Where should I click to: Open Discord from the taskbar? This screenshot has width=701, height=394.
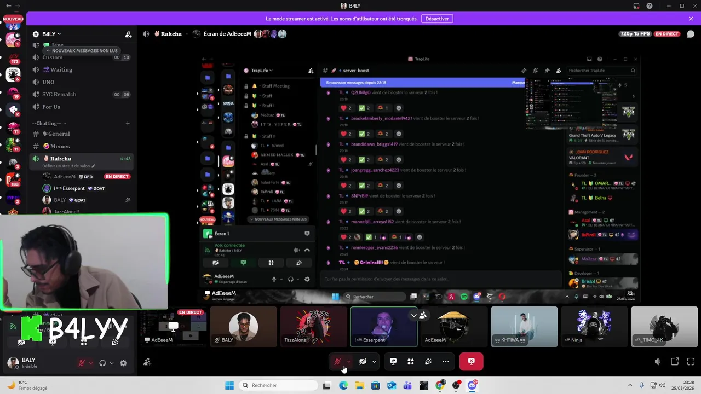click(x=472, y=385)
